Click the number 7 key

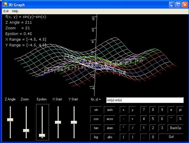point(144,110)
